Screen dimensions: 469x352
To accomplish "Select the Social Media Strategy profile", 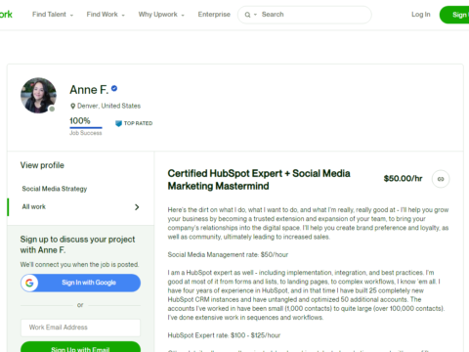I will click(55, 189).
